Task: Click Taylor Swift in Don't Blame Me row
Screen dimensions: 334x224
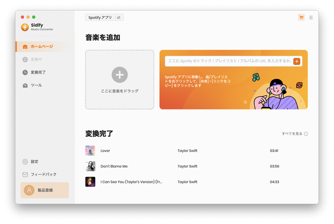Action: point(187,166)
